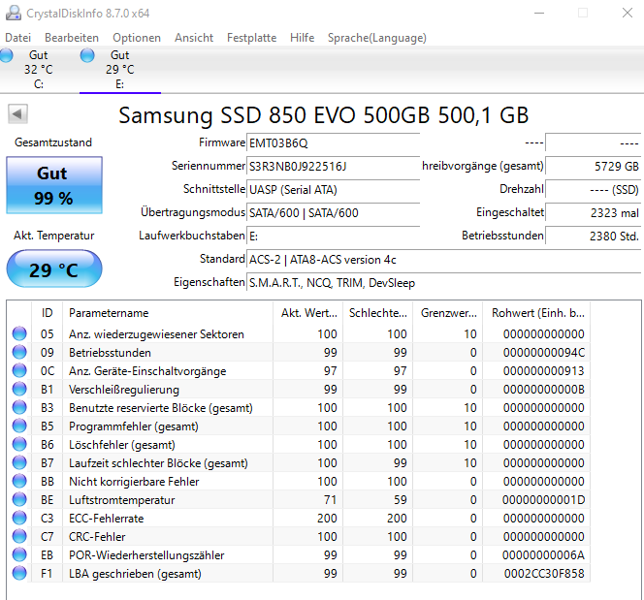
Task: Click the Gut 99 % health status button
Action: pos(54,185)
